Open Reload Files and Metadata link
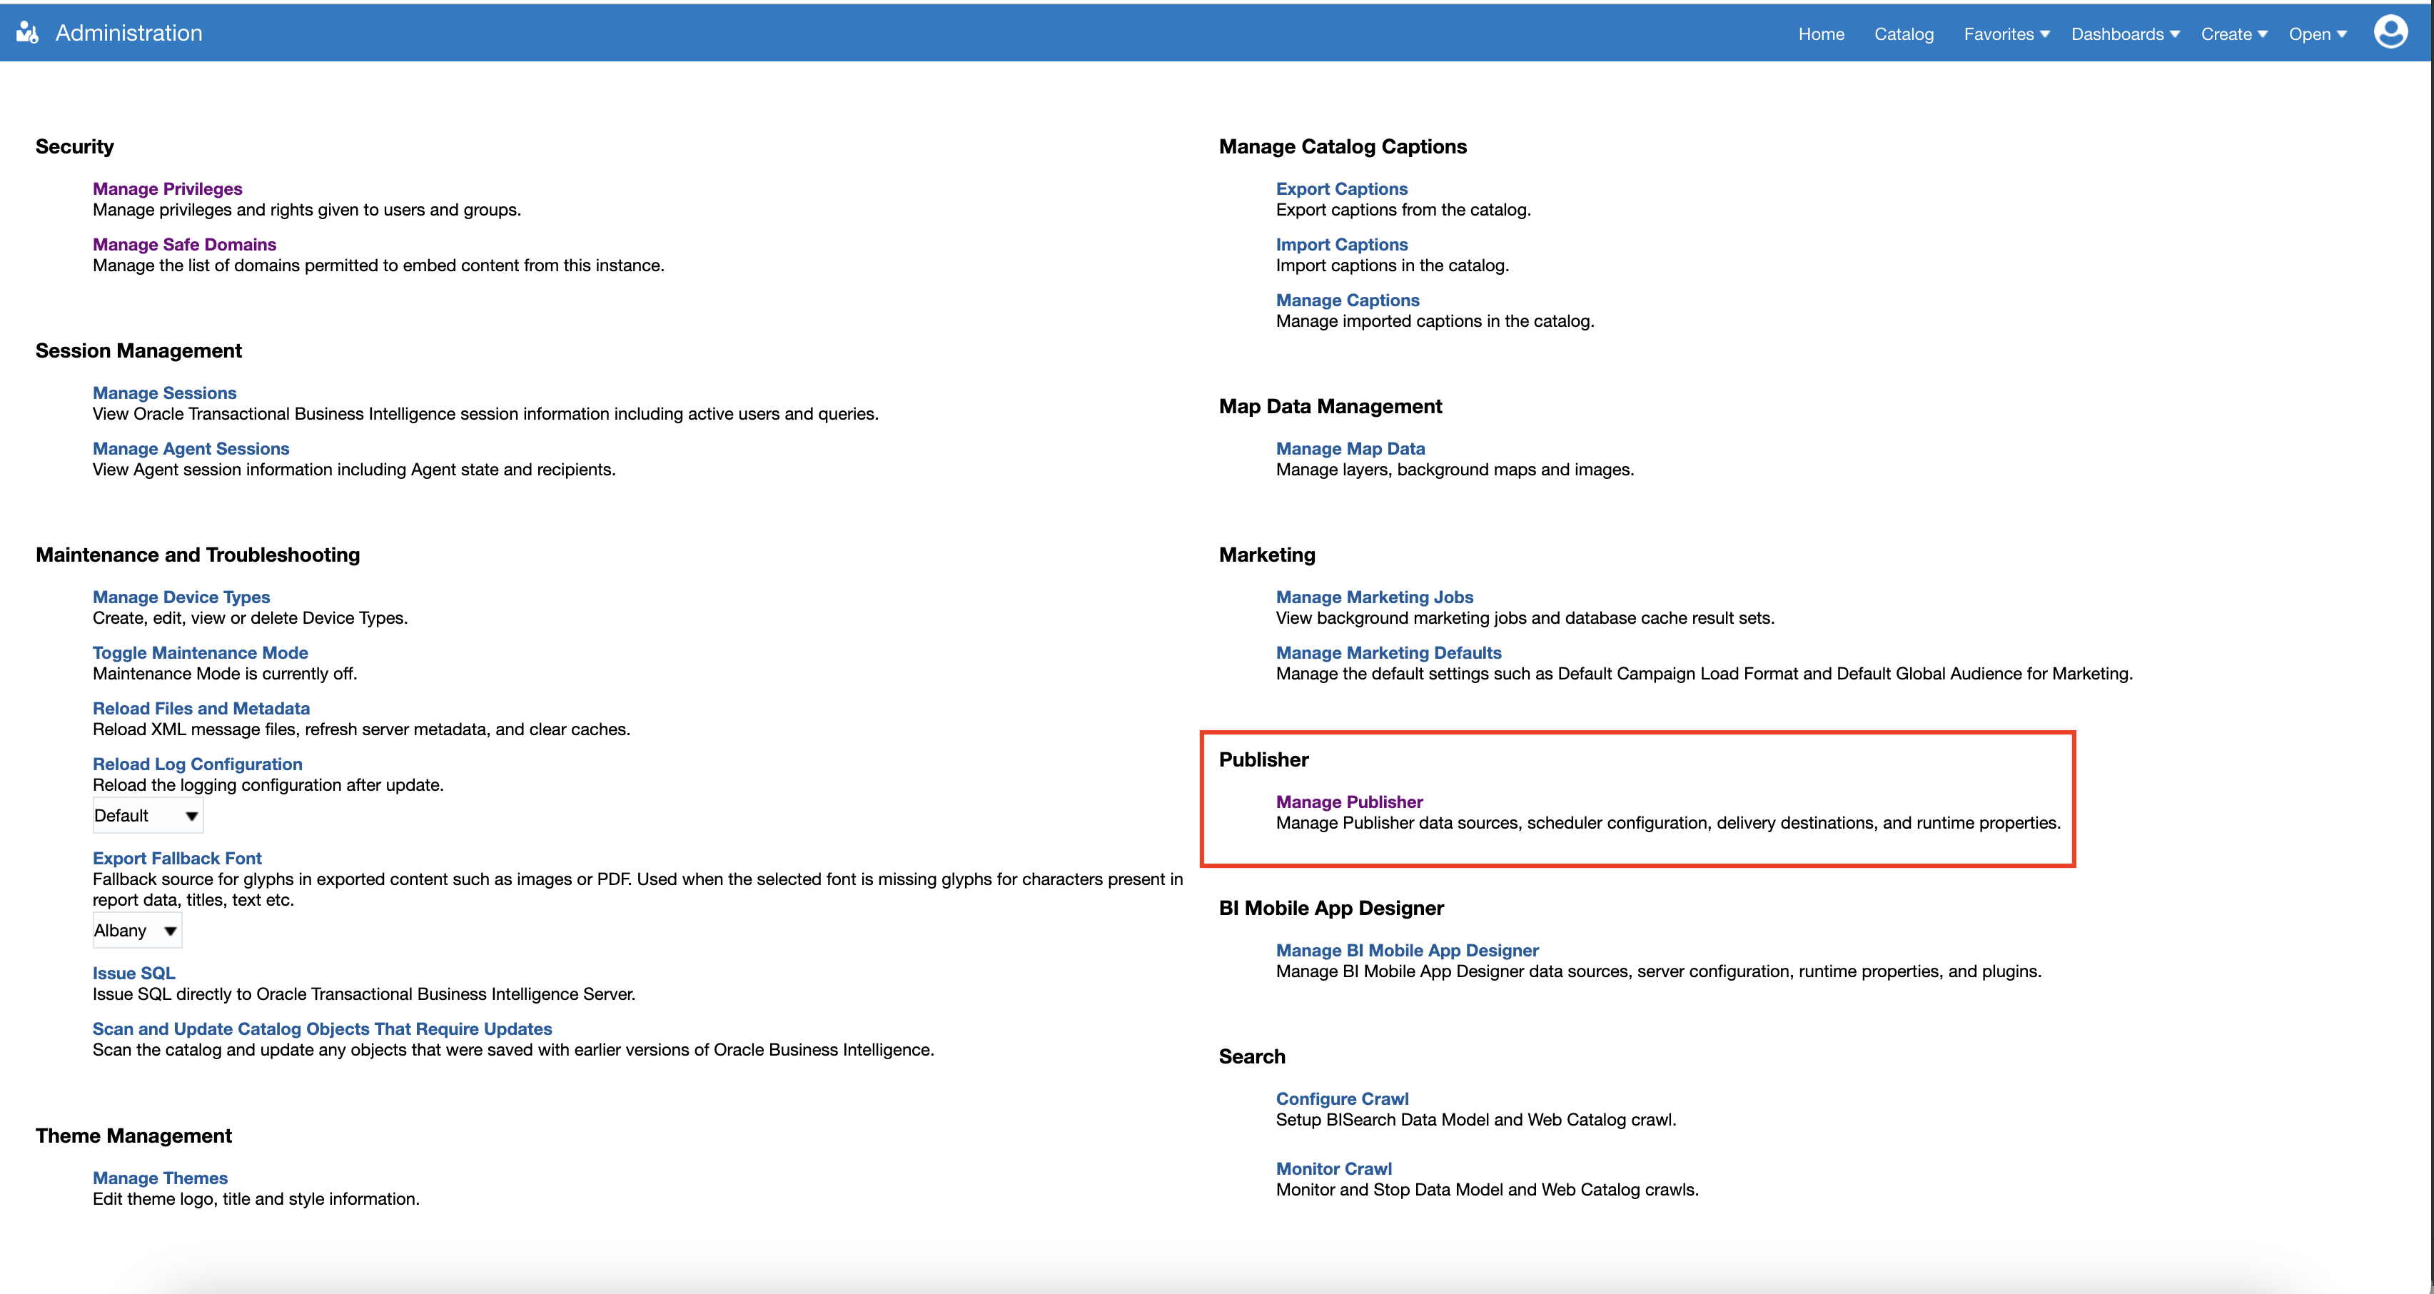Image resolution: width=2434 pixels, height=1294 pixels. (x=203, y=708)
